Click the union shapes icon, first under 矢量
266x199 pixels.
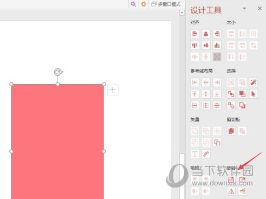194,131
